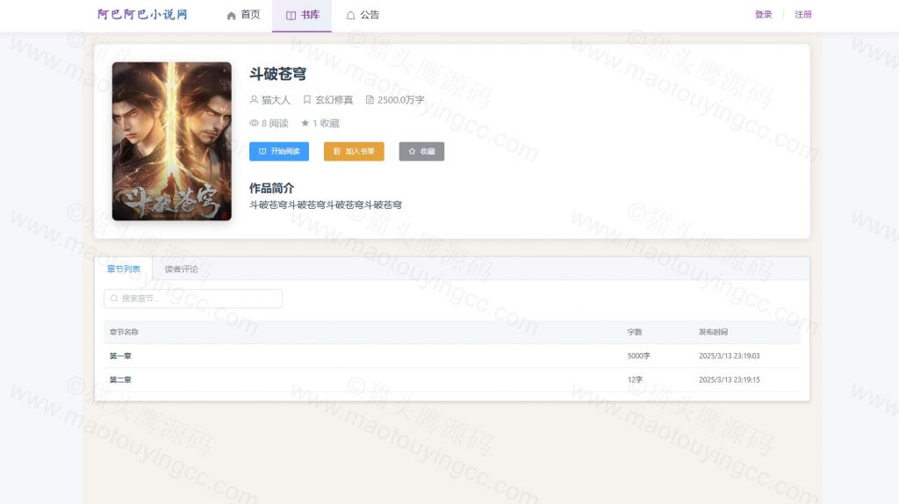Click the 章节名称 column header
899x504 pixels.
124,332
